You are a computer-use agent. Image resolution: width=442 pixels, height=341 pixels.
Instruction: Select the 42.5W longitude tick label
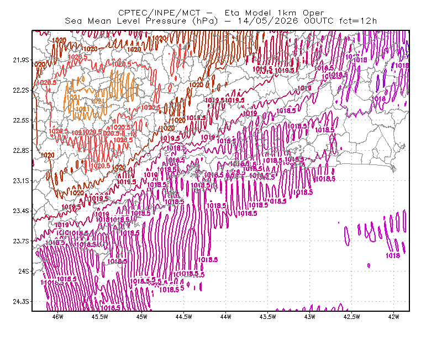coord(352,317)
